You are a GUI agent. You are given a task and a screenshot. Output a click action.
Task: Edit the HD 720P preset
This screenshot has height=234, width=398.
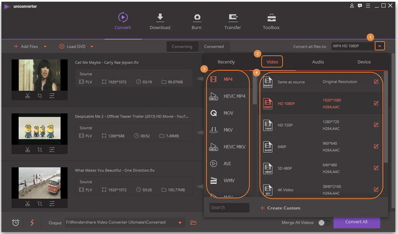click(x=376, y=125)
